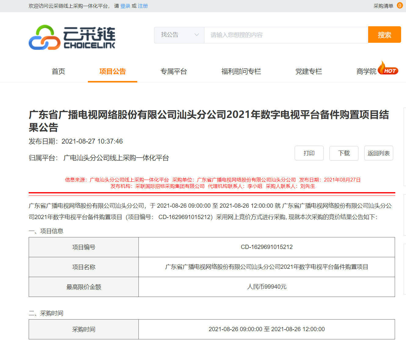Click the 最高限价金额 header cell
This screenshot has width=406, height=351.
point(84,287)
